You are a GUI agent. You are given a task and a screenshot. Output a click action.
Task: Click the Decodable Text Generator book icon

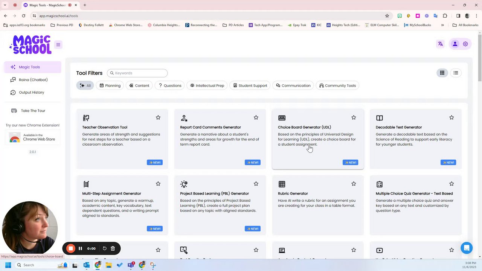pyautogui.click(x=380, y=118)
